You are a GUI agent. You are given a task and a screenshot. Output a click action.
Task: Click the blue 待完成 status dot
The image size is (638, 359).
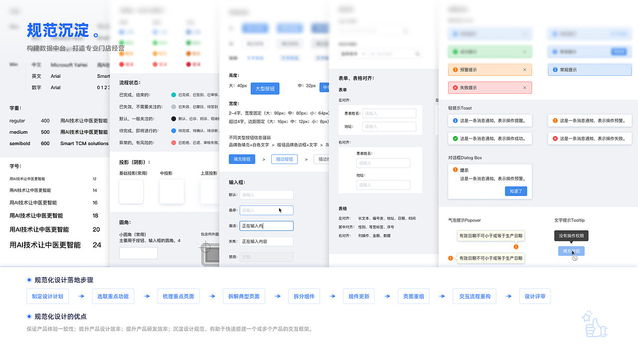173,131
